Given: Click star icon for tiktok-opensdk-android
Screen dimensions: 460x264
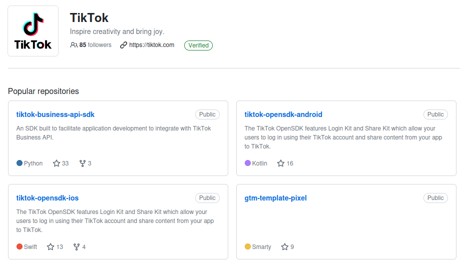Looking at the screenshot, I should pyautogui.click(x=281, y=163).
